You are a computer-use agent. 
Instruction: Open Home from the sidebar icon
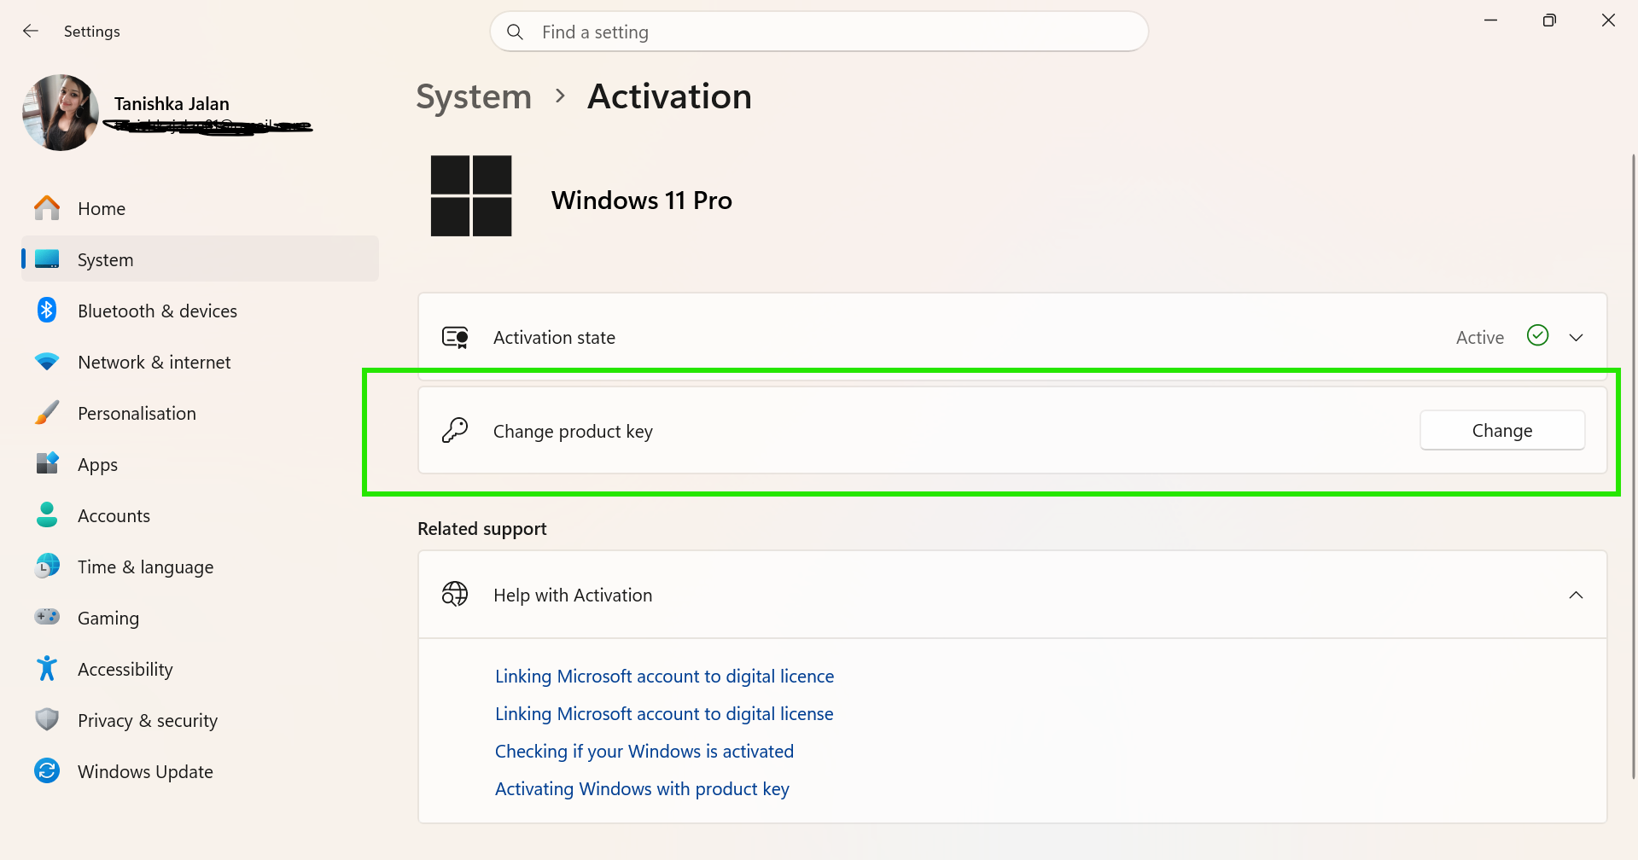(47, 208)
